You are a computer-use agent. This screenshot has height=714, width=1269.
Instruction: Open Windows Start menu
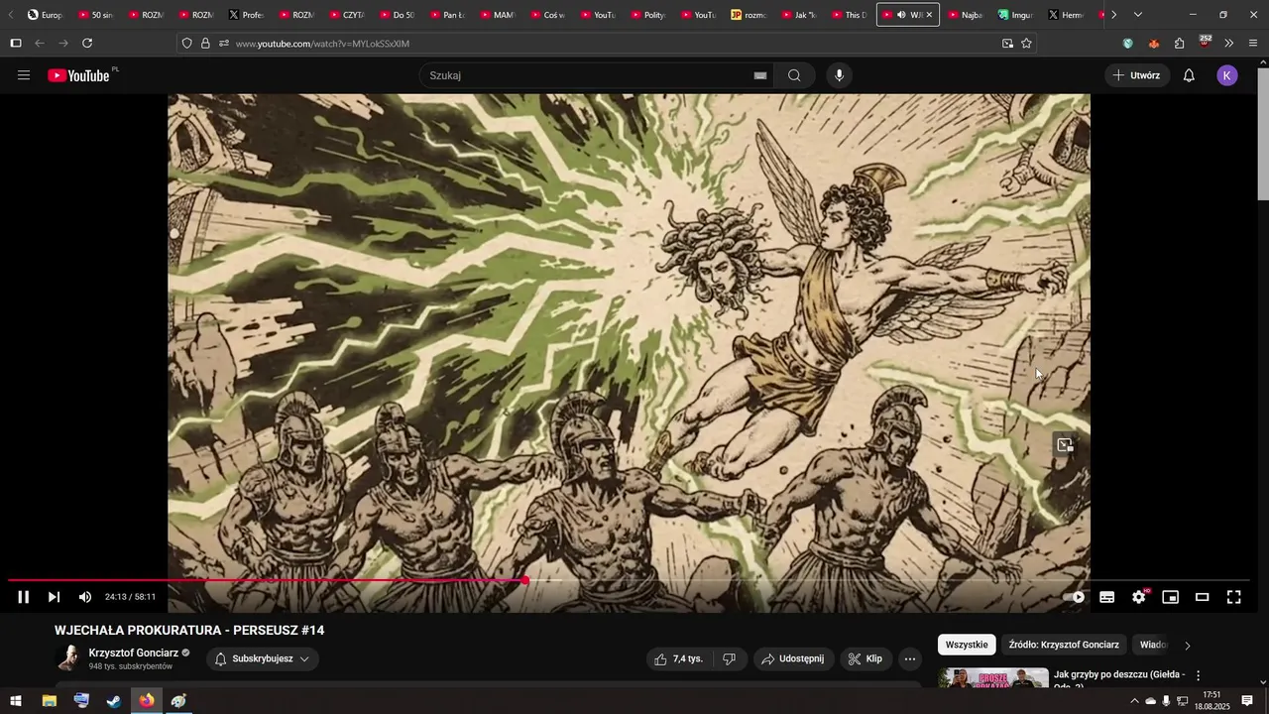pyautogui.click(x=16, y=701)
